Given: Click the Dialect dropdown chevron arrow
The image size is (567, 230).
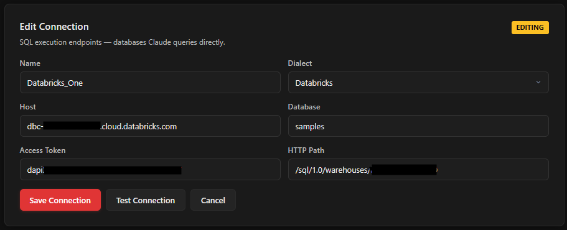Looking at the screenshot, I should (x=538, y=82).
